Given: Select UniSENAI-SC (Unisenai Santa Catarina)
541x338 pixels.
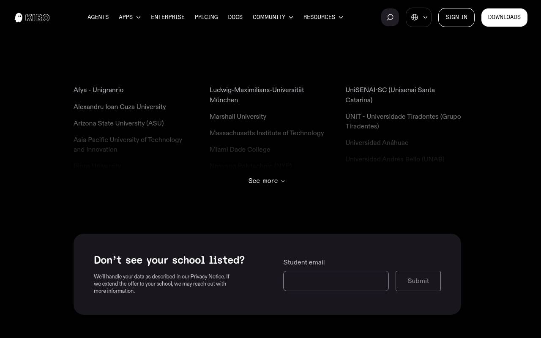Looking at the screenshot, I should [390, 95].
